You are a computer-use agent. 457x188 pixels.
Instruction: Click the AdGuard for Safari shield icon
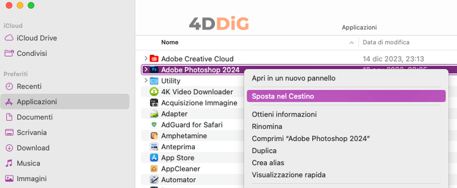tap(153, 125)
